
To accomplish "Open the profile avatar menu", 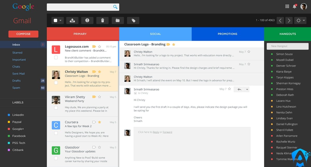I will (x=303, y=6).
